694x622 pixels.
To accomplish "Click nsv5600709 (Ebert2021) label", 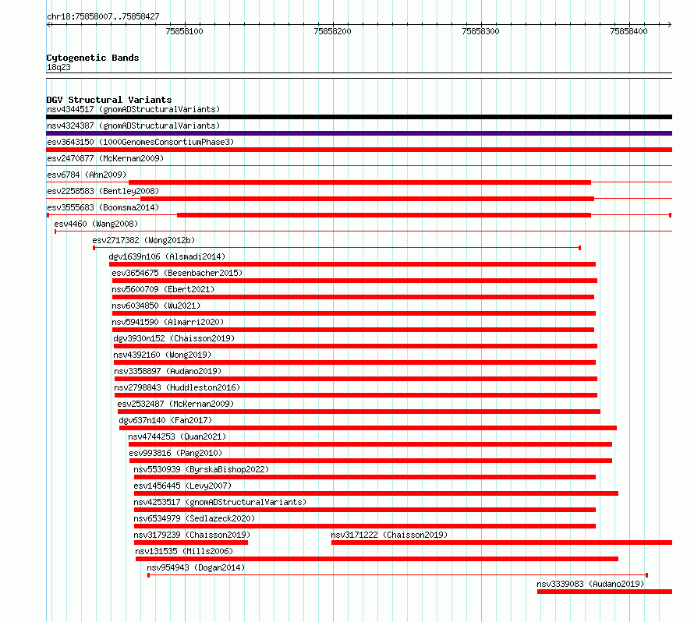I will point(163,289).
